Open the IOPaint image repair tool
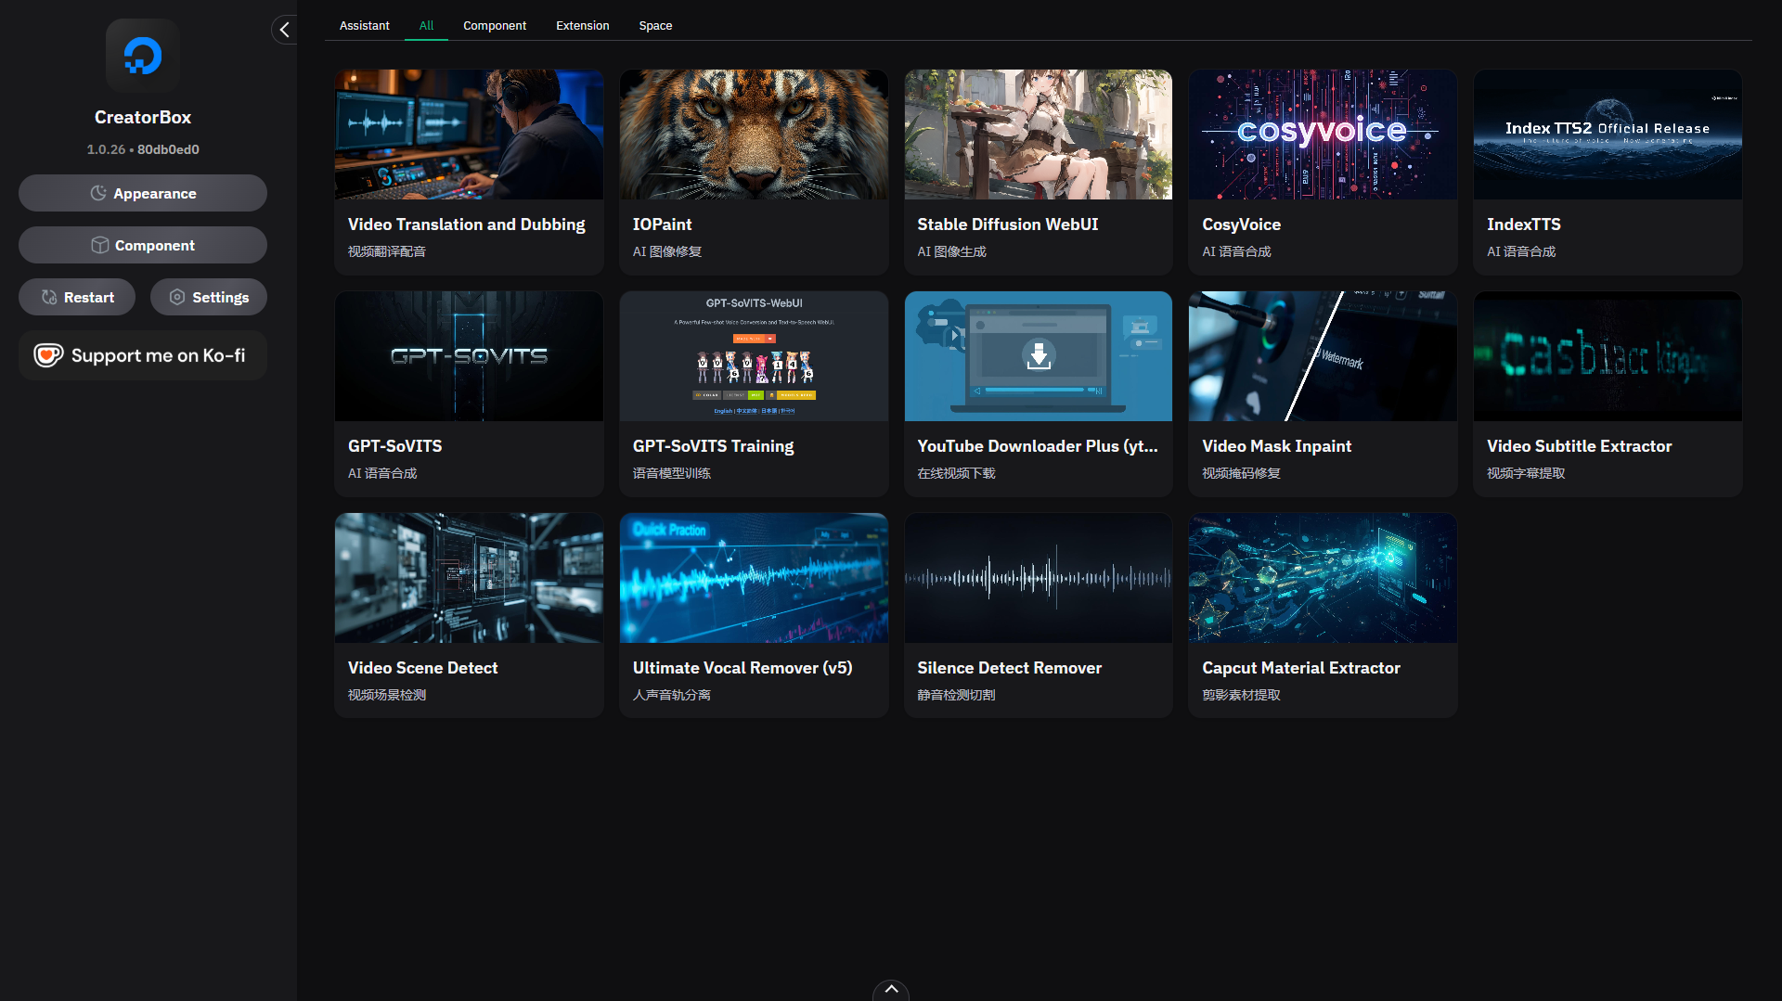Viewport: 1782px width, 1001px height. [753, 172]
